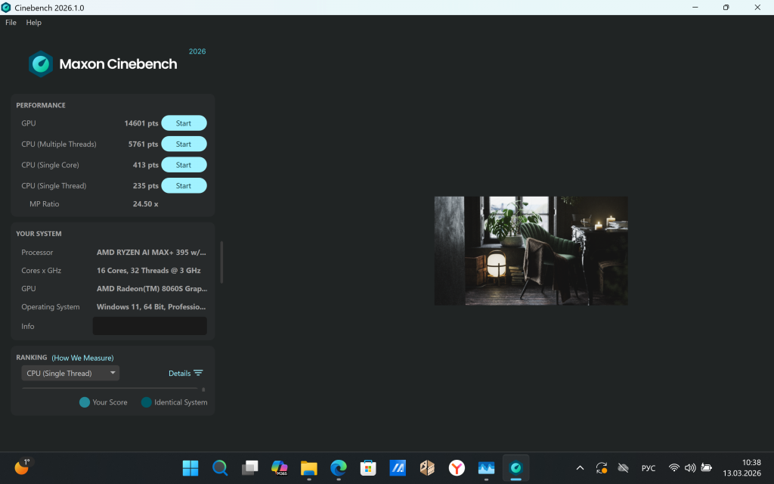The image size is (774, 484).
Task: Open the Windows Start menu
Action: [x=190, y=468]
